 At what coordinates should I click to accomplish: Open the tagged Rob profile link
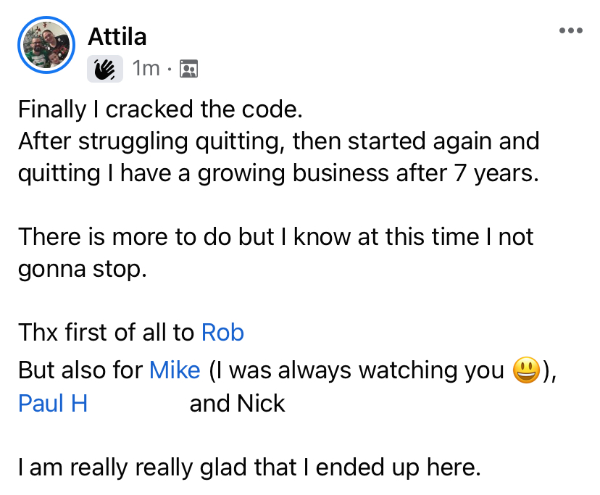222,333
